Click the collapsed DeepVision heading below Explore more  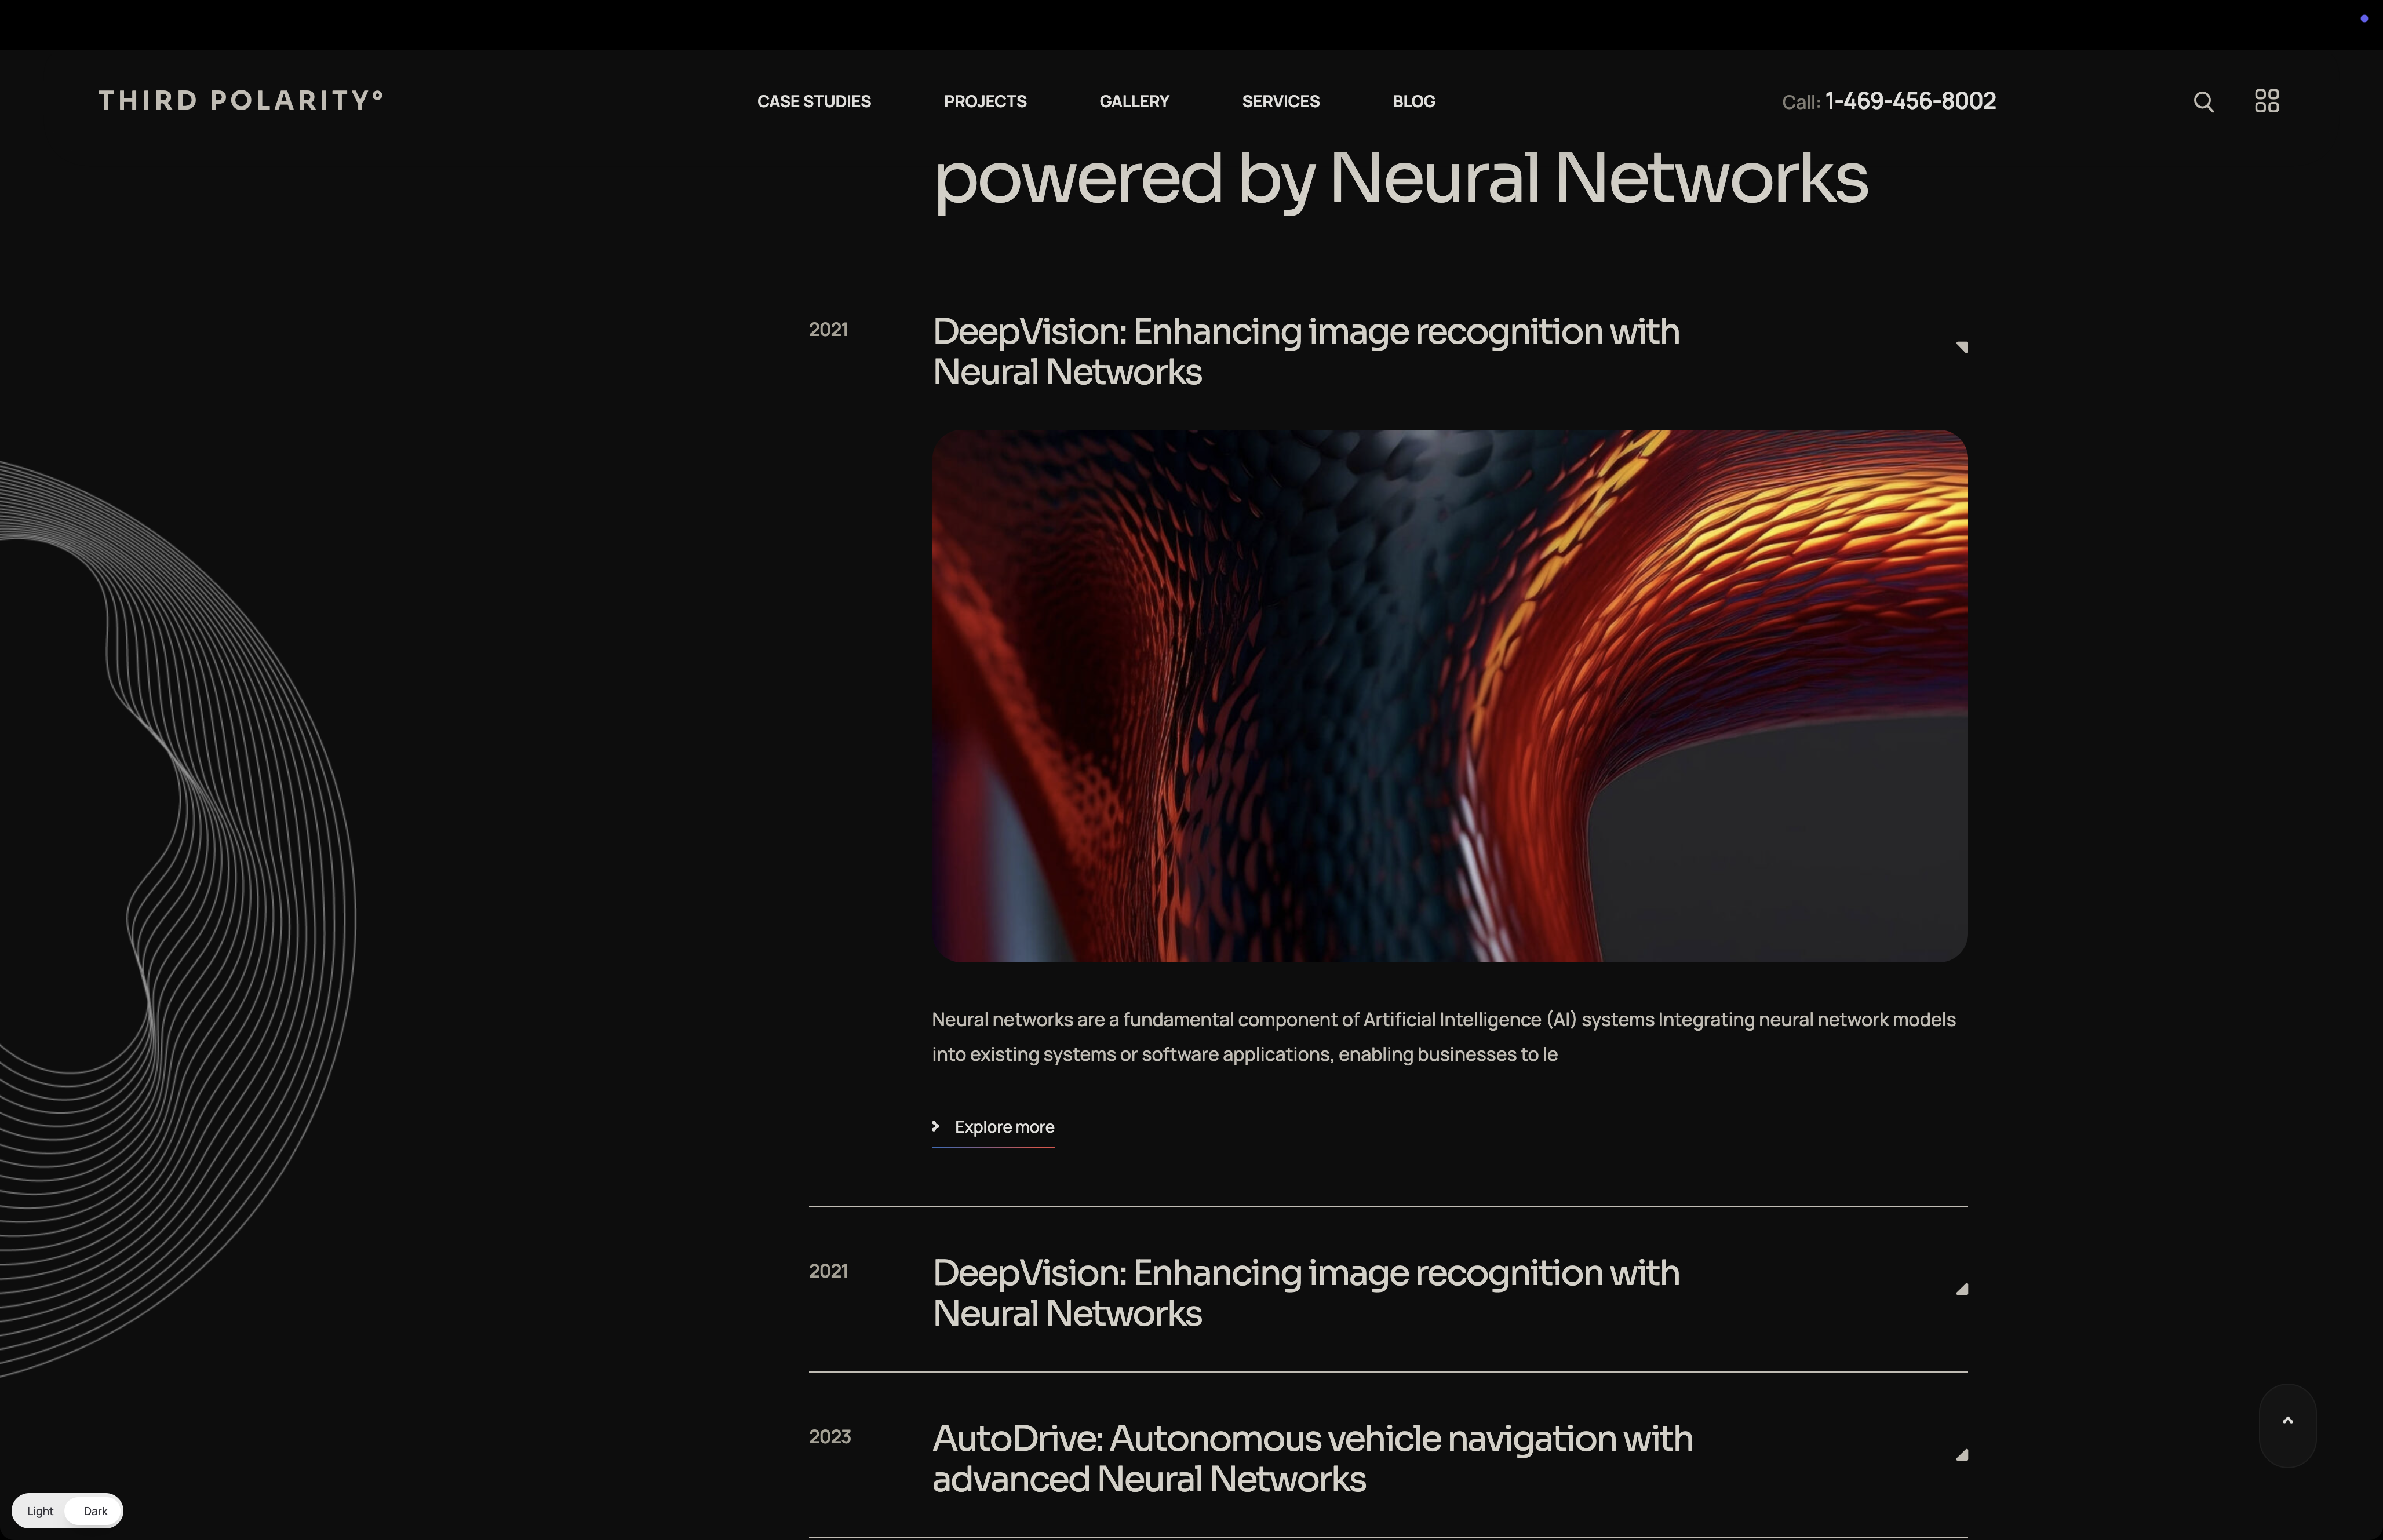1306,1292
